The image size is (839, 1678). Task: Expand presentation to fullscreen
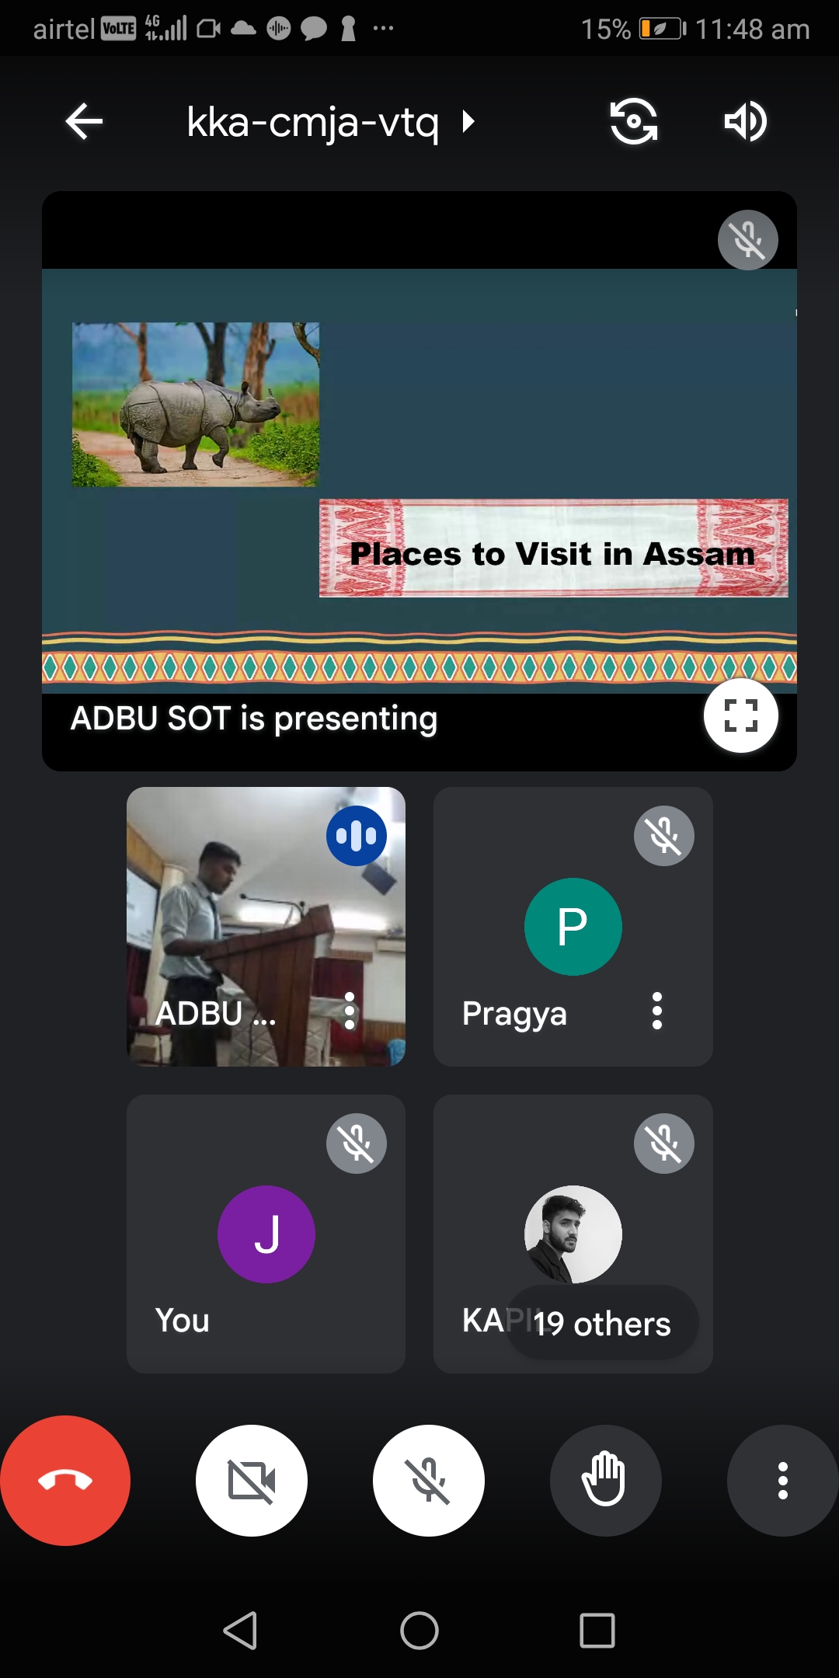click(x=740, y=715)
